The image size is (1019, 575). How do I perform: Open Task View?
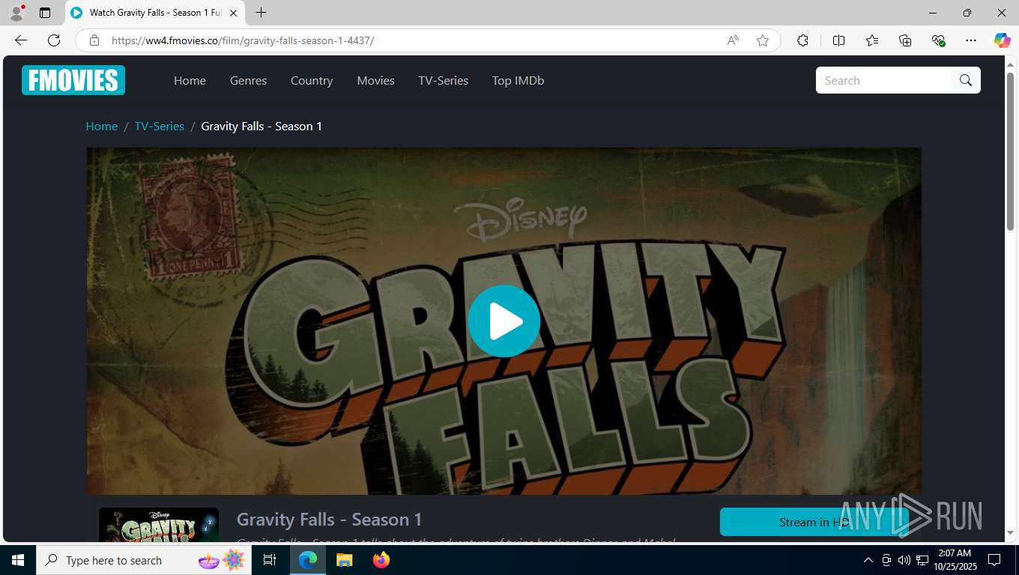coord(270,560)
